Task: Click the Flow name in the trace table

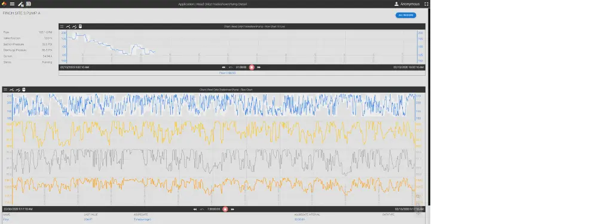Action: tap(6, 220)
